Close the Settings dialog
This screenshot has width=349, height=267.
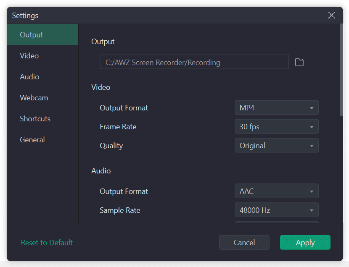pos(331,16)
